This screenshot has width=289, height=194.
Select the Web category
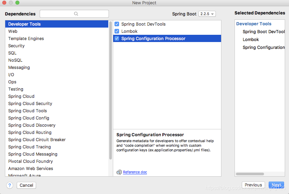coord(57,31)
